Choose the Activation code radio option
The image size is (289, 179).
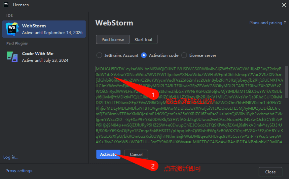(x=144, y=55)
